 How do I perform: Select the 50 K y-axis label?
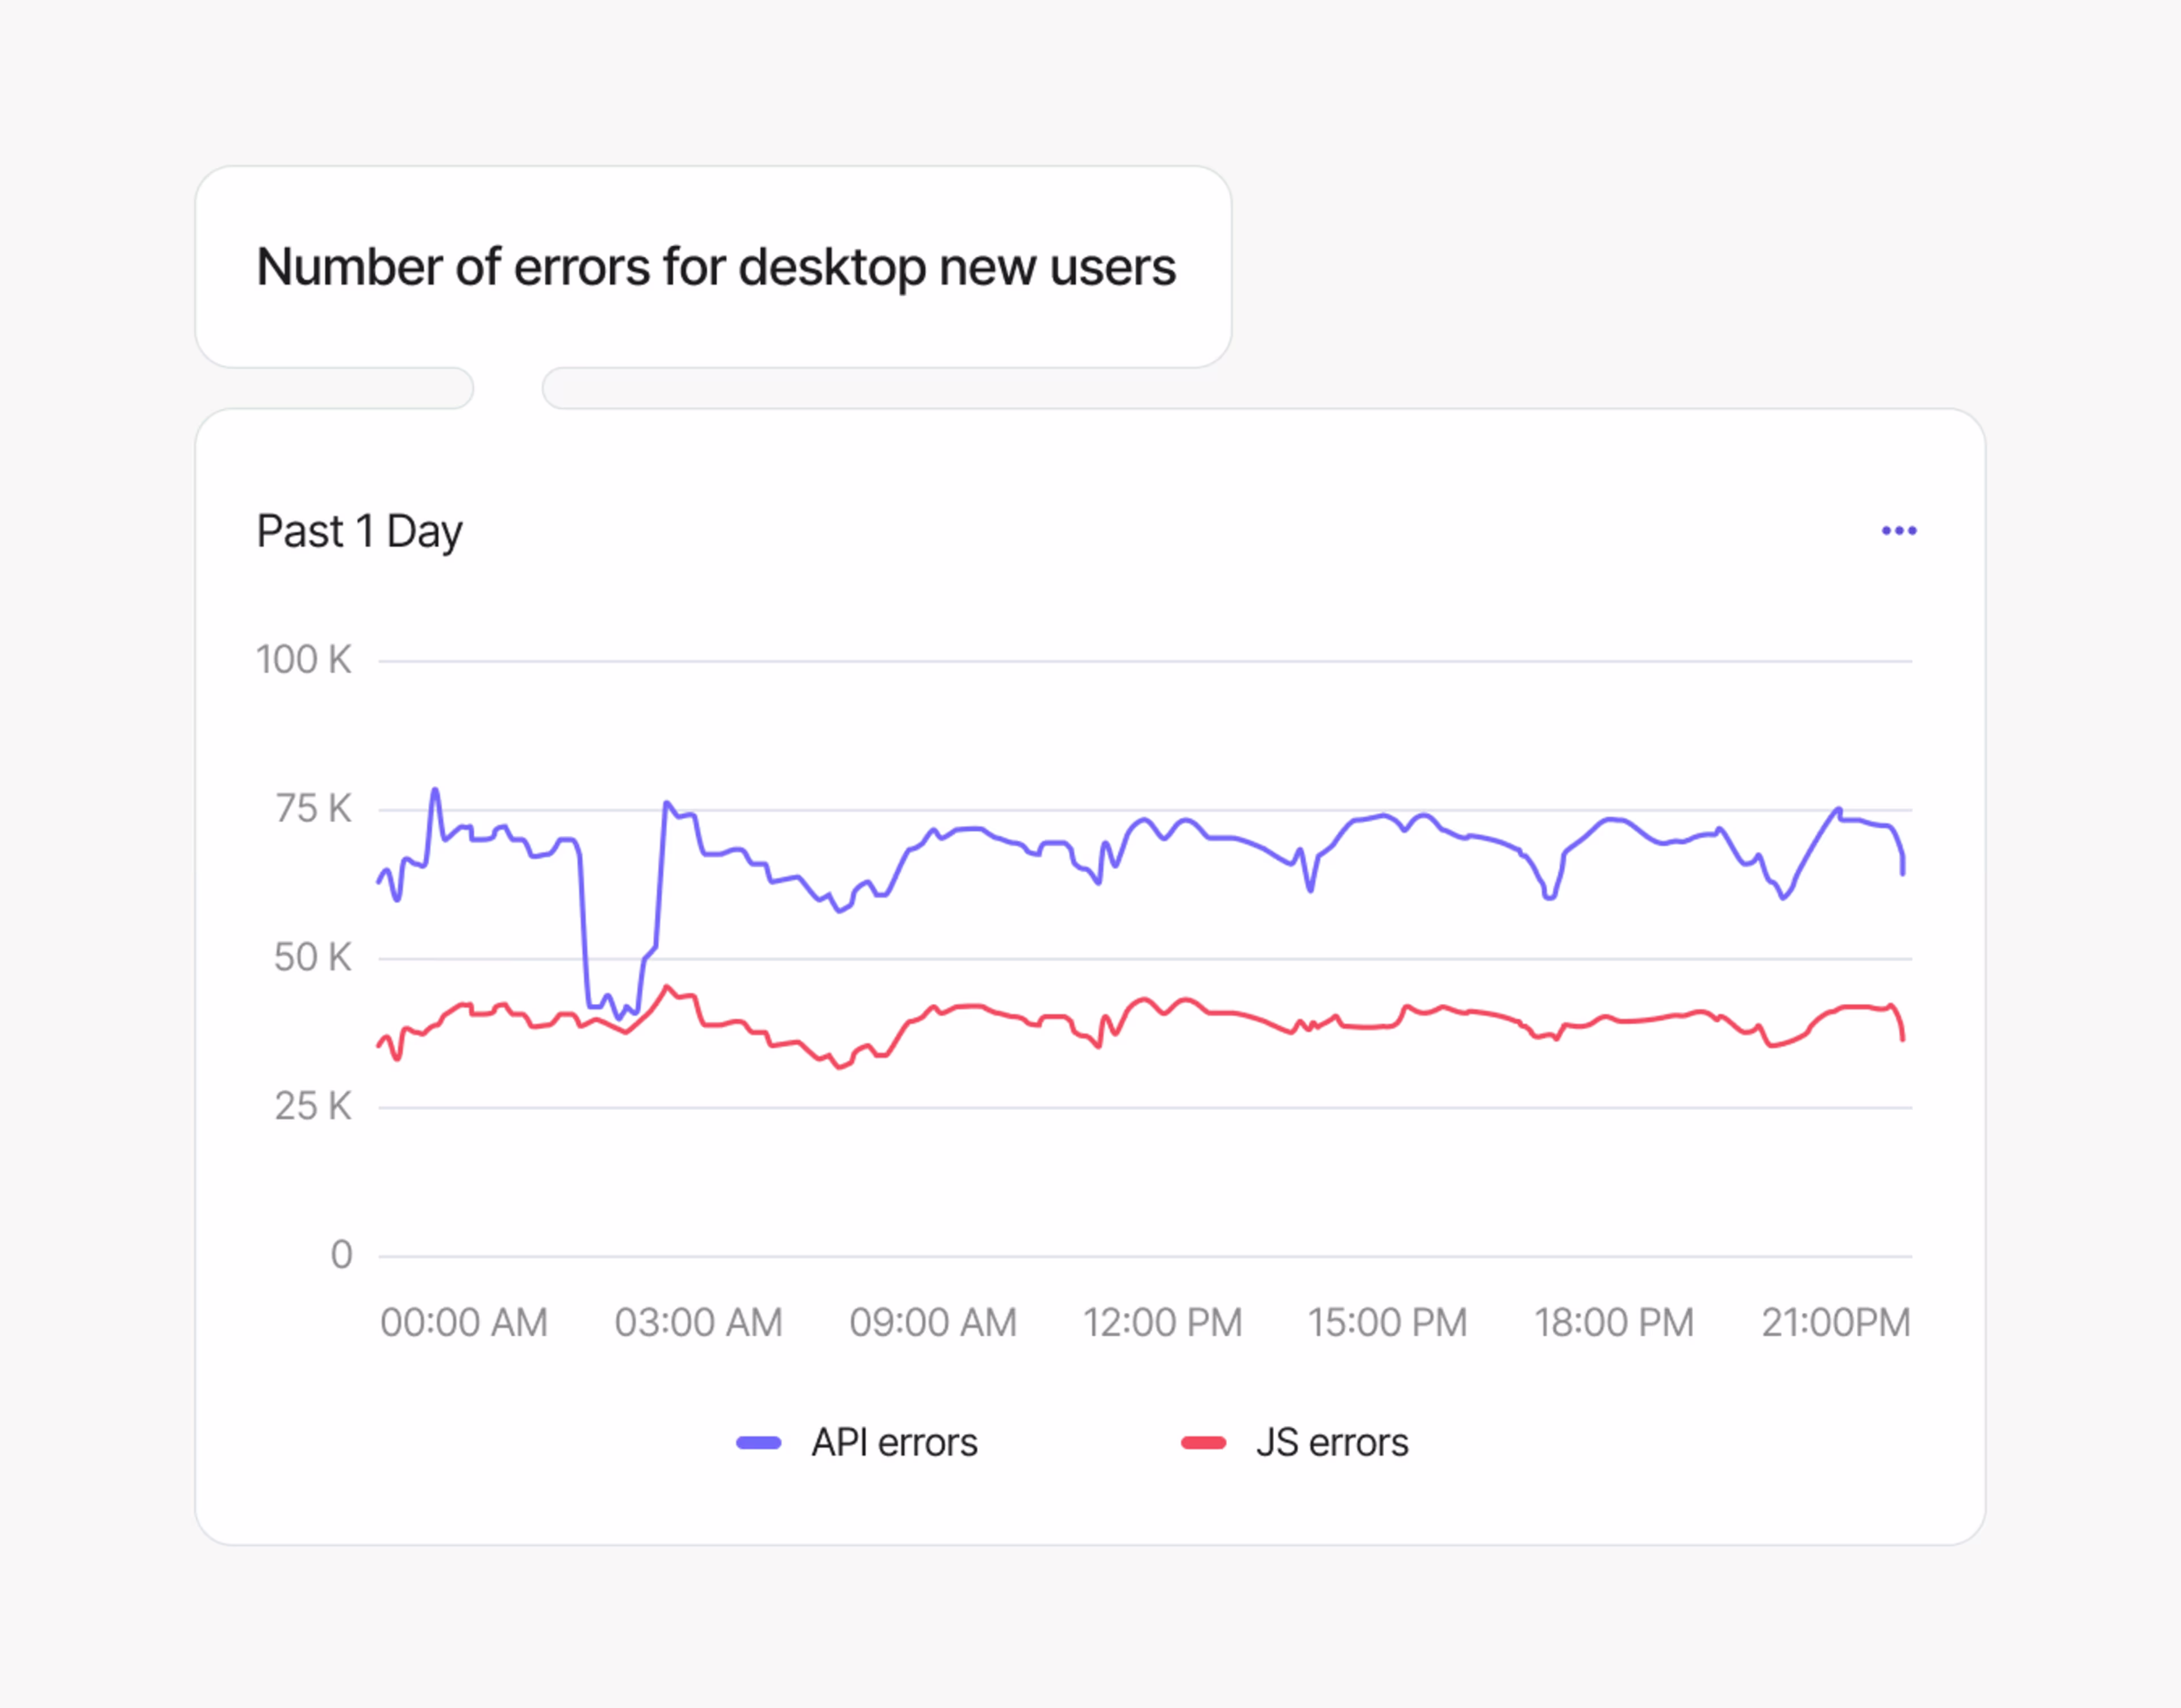tap(313, 958)
